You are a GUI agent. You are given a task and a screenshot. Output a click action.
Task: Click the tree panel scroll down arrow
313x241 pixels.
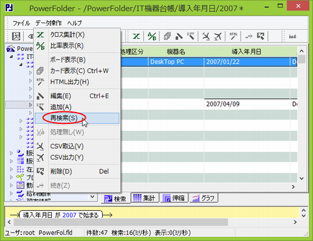[x=92, y=197]
